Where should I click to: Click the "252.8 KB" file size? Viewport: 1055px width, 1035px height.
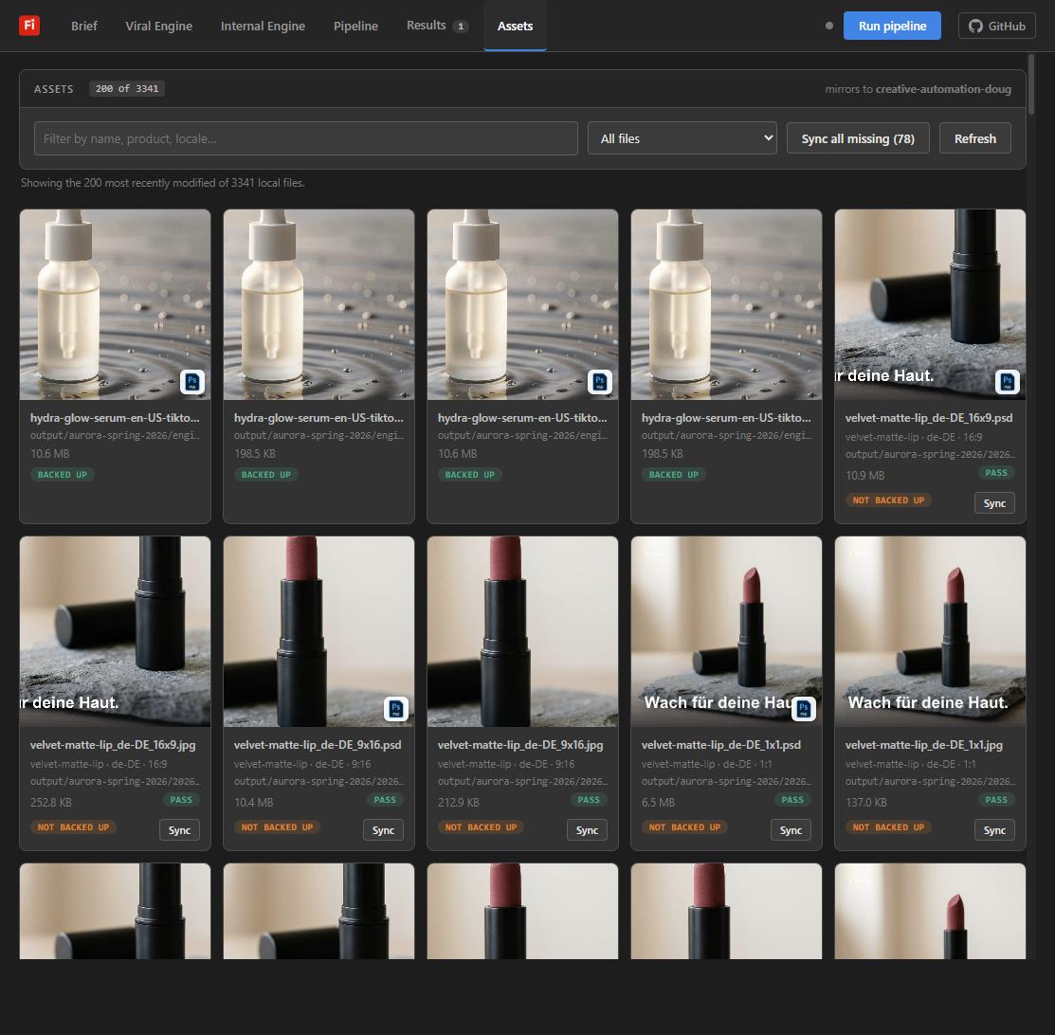click(50, 803)
